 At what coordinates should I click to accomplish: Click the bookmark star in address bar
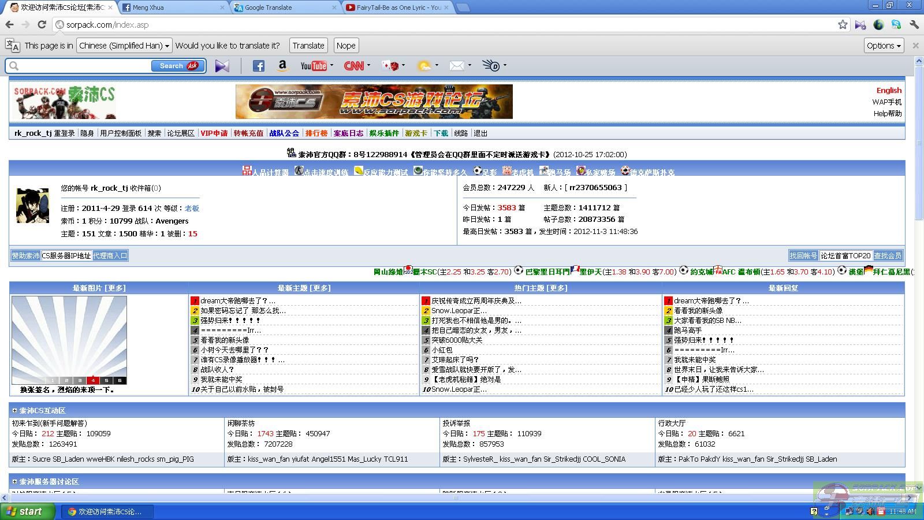pyautogui.click(x=843, y=25)
